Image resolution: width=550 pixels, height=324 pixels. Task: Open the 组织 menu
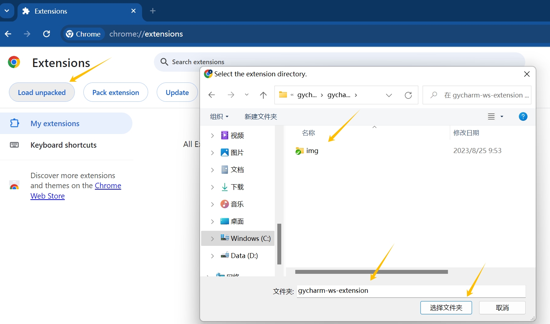click(x=219, y=116)
